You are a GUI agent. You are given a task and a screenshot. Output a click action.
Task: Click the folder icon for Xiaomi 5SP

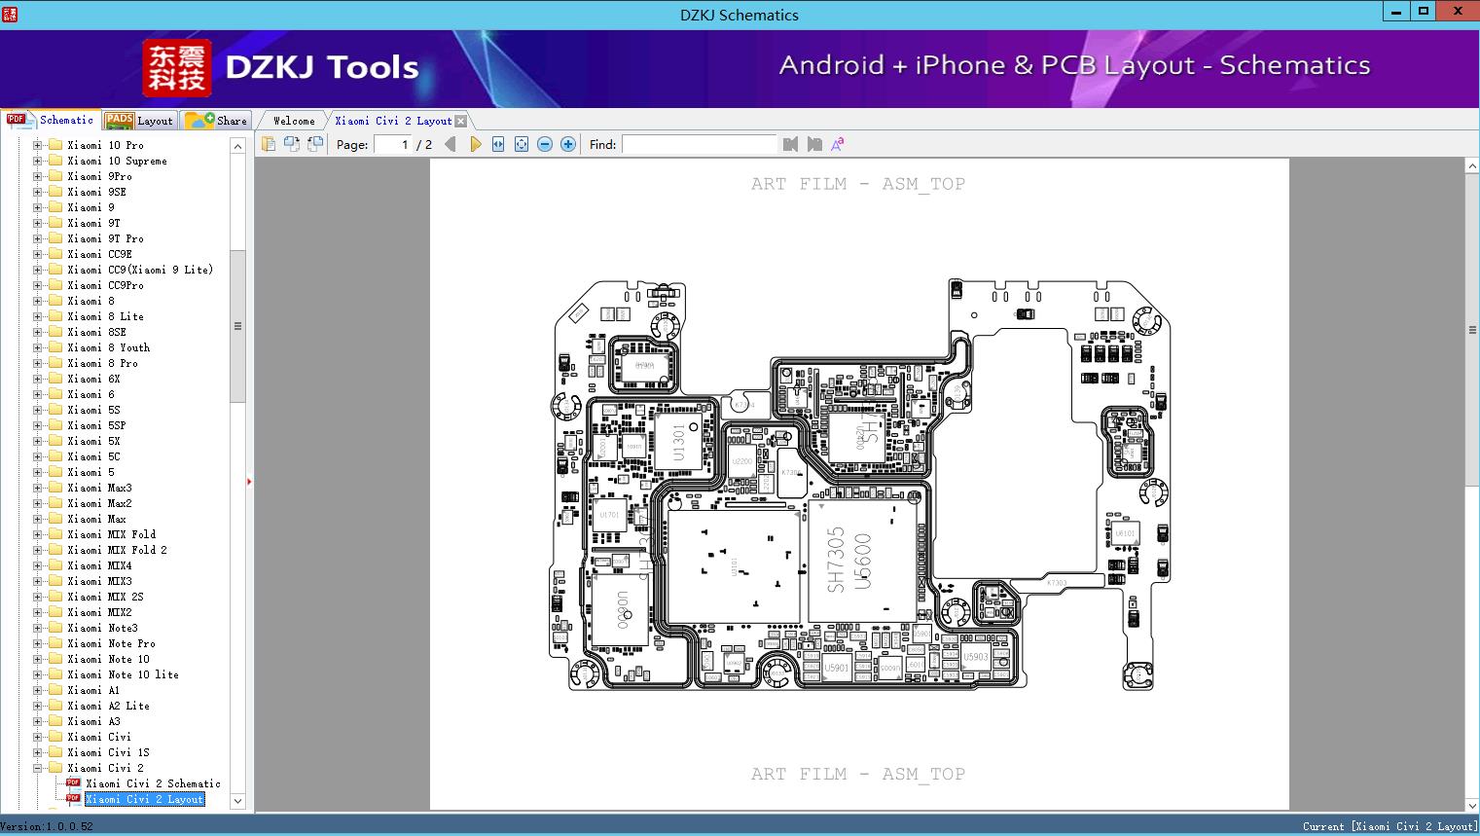(x=55, y=425)
